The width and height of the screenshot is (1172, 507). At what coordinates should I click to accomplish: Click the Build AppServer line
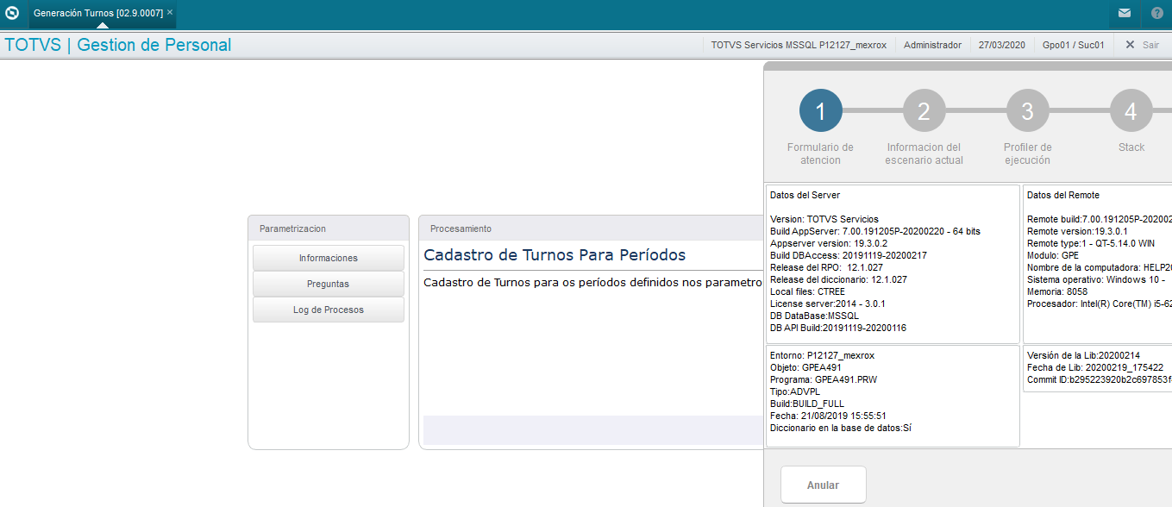tap(874, 232)
